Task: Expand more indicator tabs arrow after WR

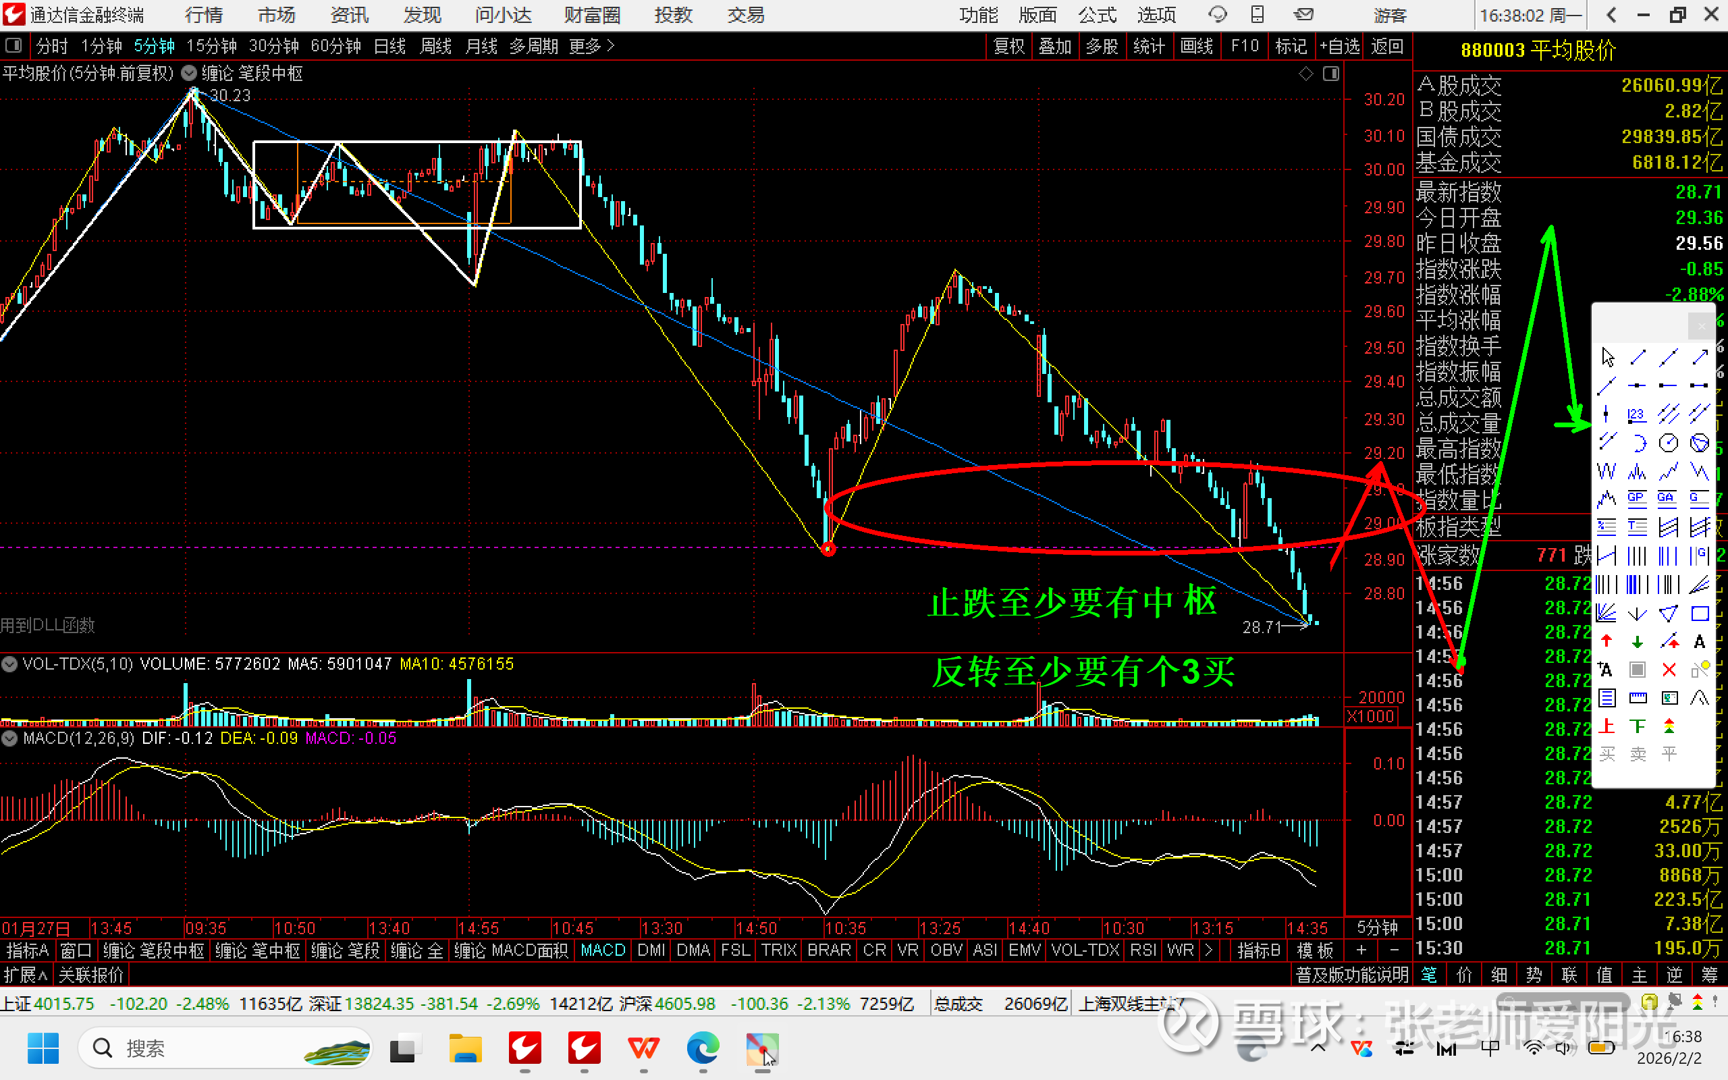Action: (1208, 950)
